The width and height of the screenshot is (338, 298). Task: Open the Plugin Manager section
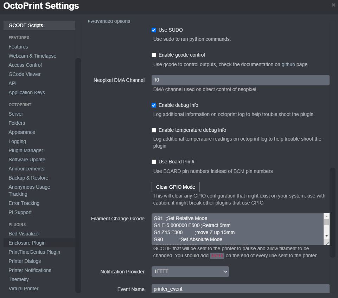[x=26, y=150]
